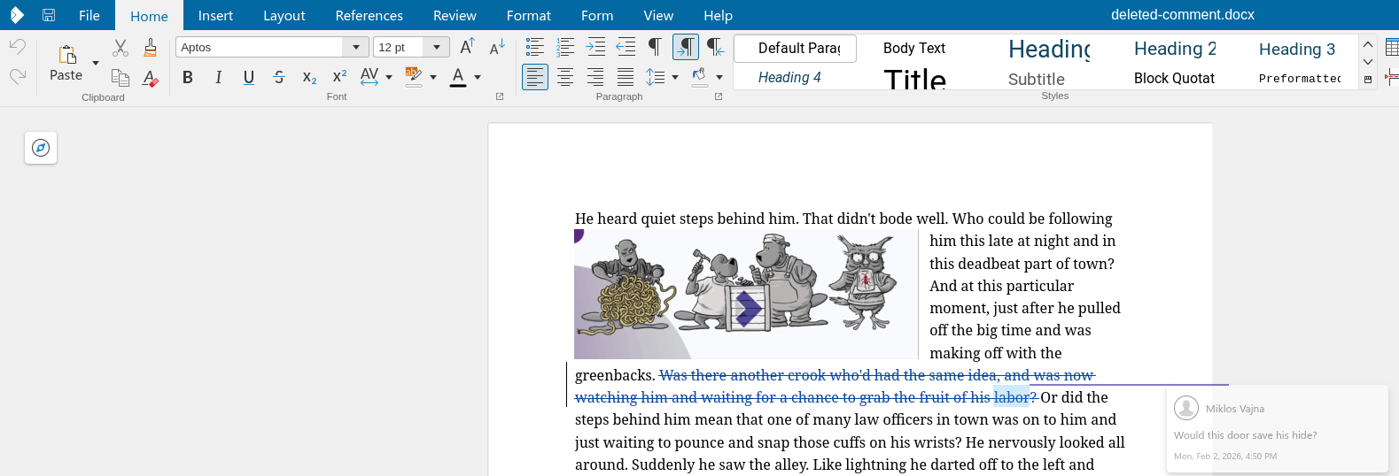1399x476 pixels.
Task: Switch to the Review tab
Action: [455, 15]
